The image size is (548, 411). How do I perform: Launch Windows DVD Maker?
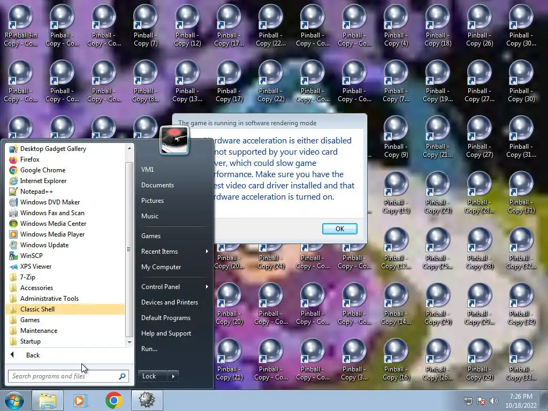[65, 202]
